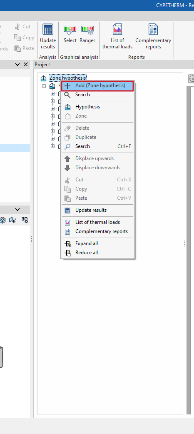Close the left side panel
This screenshot has width=194, height=434.
(26, 65)
